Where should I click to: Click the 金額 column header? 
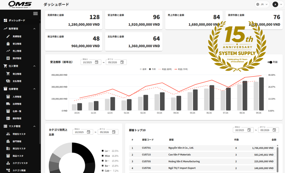tap(274, 140)
